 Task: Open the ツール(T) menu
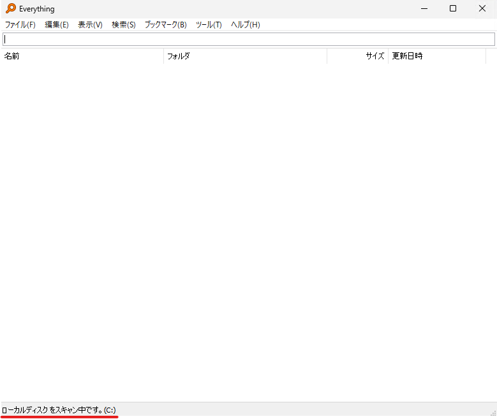(x=209, y=25)
